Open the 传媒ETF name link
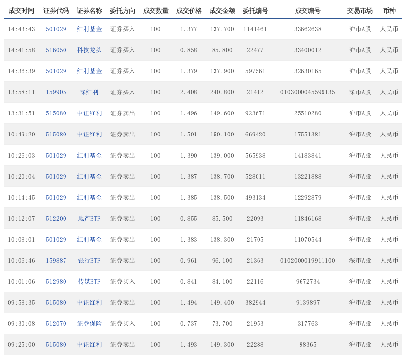Screen dimensions: 409x360 coord(89,281)
